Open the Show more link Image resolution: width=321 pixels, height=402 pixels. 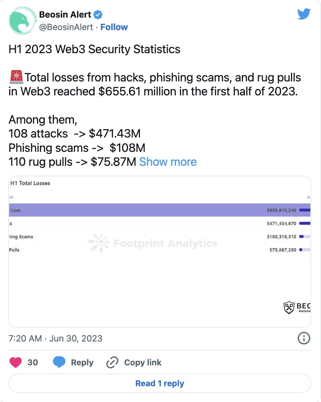coord(168,162)
